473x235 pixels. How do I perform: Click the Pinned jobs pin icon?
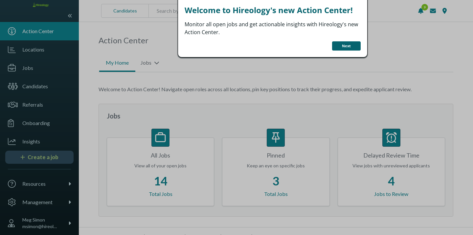coord(276,138)
